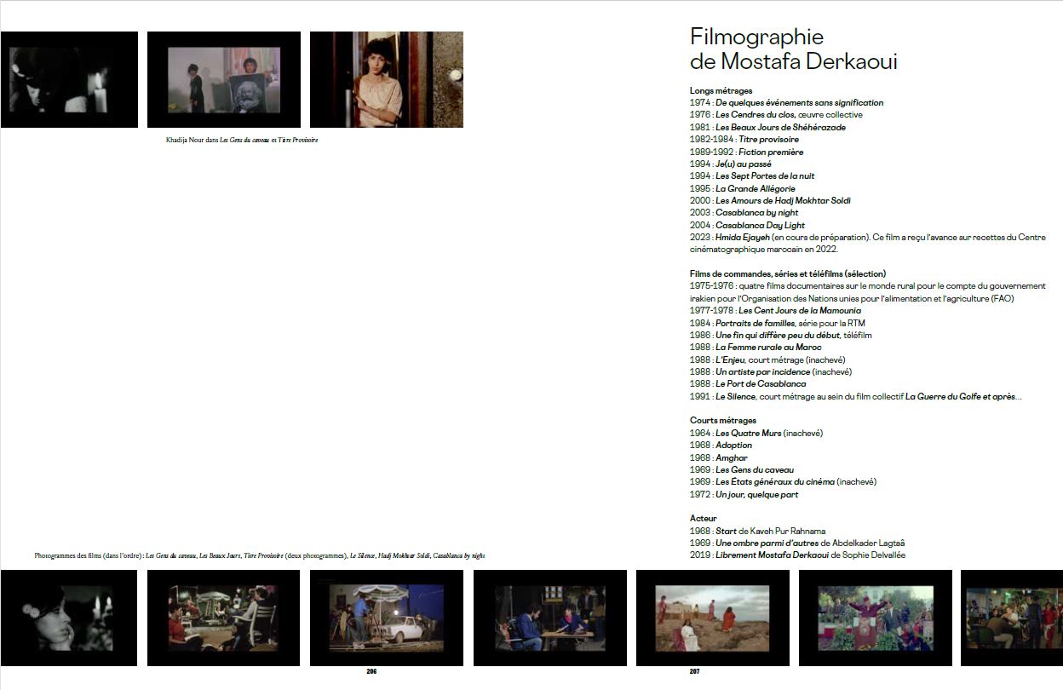Select the café terrace photogram at bottom
The image size is (1063, 690).
point(224,618)
